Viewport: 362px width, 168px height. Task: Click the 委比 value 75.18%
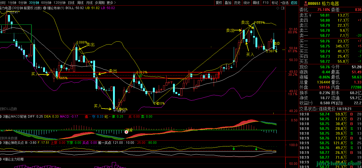click(323, 10)
